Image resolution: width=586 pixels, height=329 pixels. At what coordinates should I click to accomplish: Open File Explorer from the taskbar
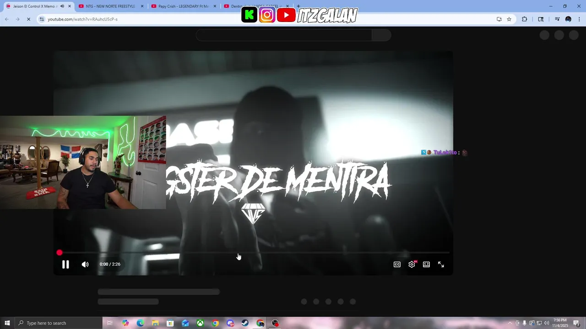point(155,323)
